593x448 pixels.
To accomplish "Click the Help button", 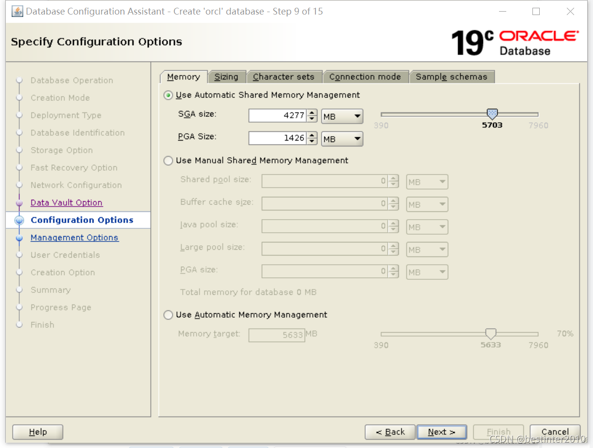I will coord(38,432).
